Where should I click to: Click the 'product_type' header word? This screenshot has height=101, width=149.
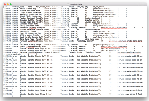[x=18, y=7]
